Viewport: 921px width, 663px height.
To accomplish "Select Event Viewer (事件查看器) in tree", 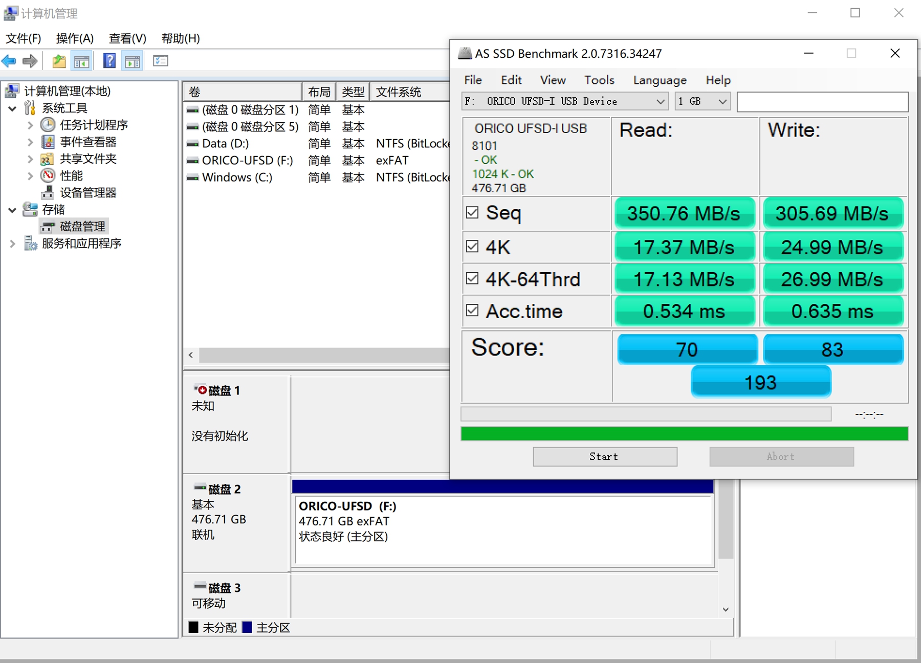I will click(x=87, y=142).
